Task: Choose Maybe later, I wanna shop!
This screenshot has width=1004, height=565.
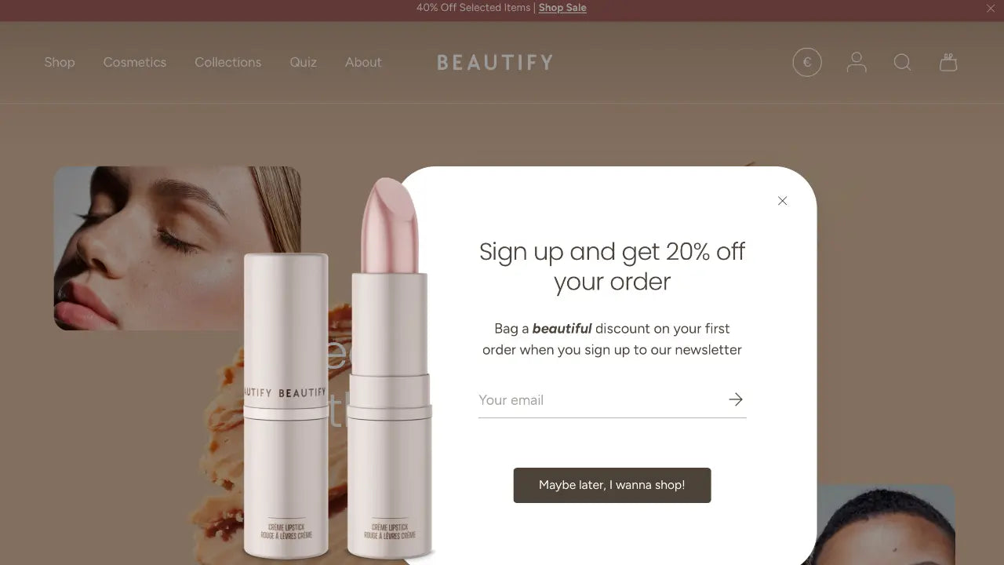Action: pos(612,485)
